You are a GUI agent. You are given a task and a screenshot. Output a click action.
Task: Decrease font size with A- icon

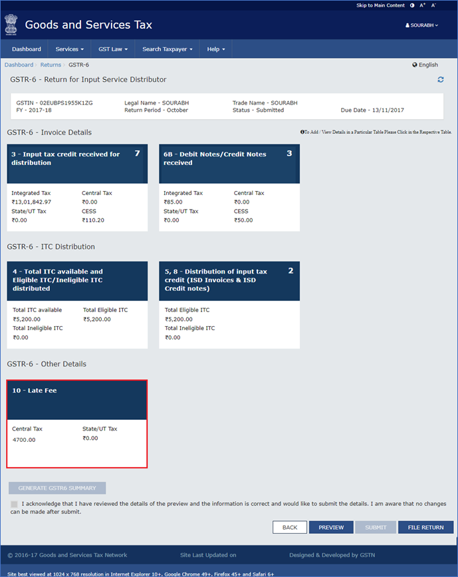pyautogui.click(x=433, y=5)
